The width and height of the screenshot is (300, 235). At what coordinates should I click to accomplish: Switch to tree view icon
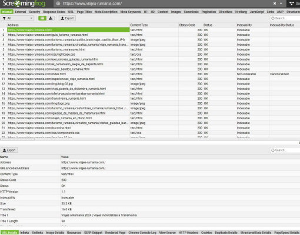(x=51, y=18)
